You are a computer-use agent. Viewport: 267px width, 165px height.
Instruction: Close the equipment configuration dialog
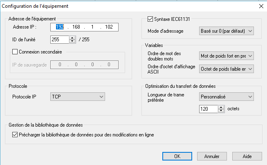[x=261, y=6]
